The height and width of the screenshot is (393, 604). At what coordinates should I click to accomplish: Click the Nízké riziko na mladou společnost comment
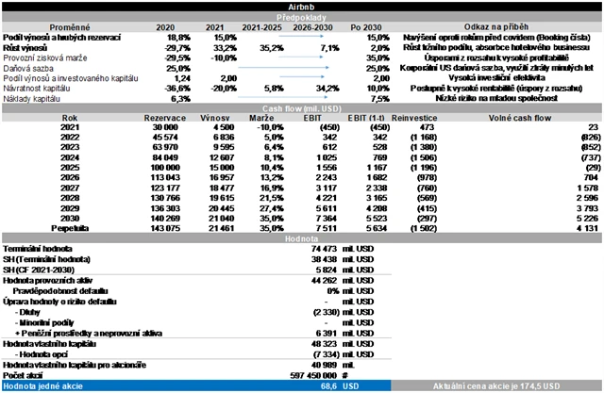pos(496,98)
